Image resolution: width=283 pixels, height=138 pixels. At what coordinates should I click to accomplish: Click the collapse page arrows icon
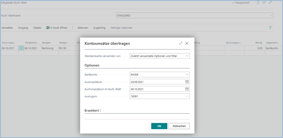[270, 3]
